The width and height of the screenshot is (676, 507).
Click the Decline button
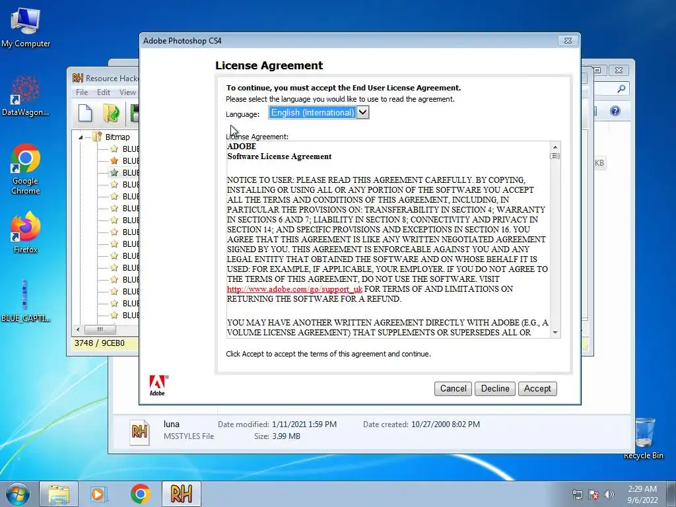pyautogui.click(x=495, y=388)
